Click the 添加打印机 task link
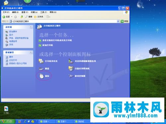 (x=46, y=45)
